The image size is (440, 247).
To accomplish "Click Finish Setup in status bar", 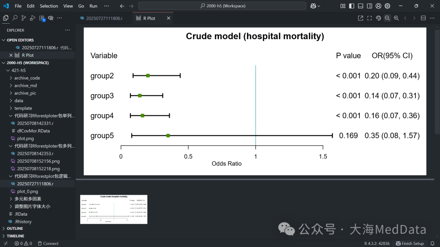I will pyautogui.click(x=410, y=243).
